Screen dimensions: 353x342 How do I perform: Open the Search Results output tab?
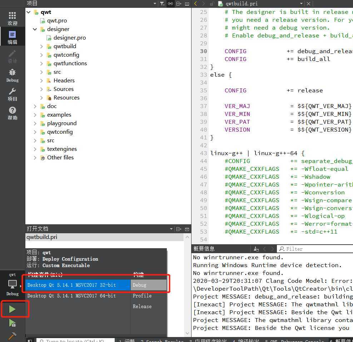(x=162, y=341)
